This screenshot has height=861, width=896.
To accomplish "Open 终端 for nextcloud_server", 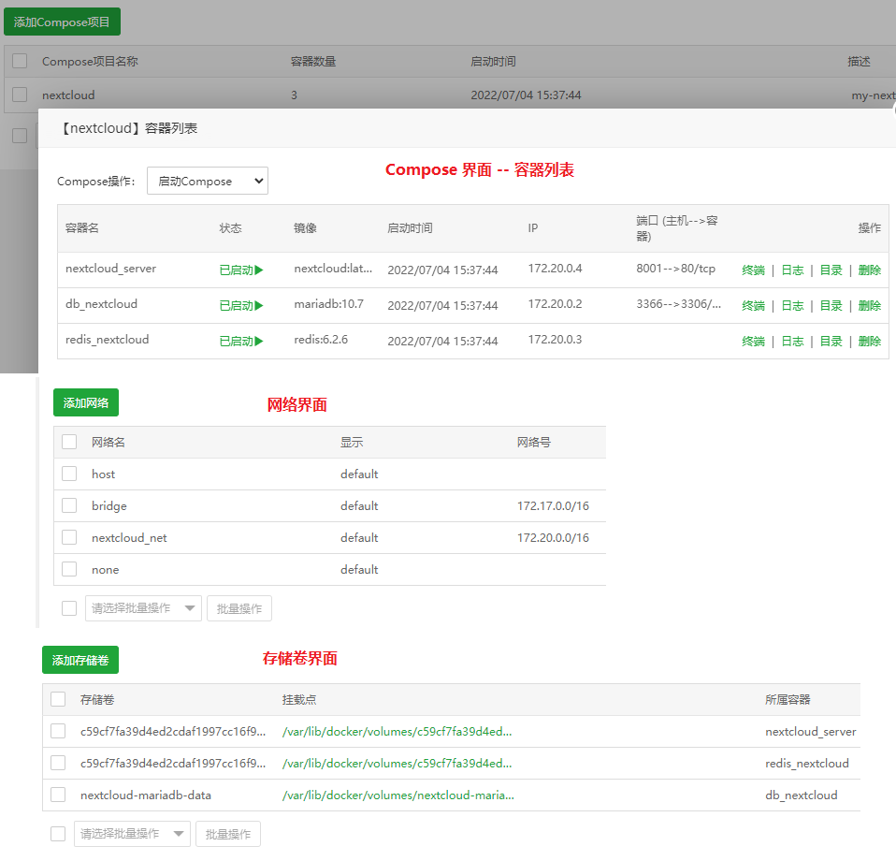I will [753, 270].
